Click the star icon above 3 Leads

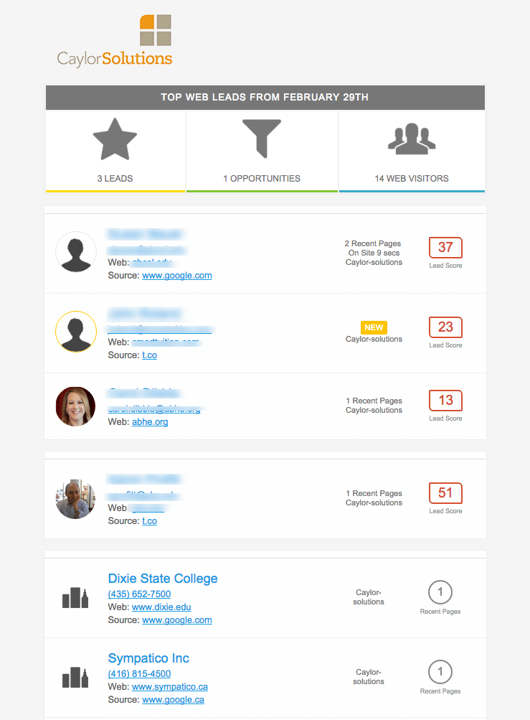click(x=115, y=139)
